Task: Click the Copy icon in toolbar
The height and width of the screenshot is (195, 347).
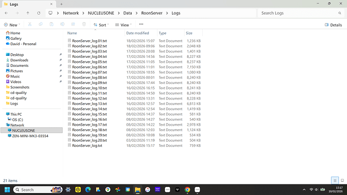Action: 41,24
